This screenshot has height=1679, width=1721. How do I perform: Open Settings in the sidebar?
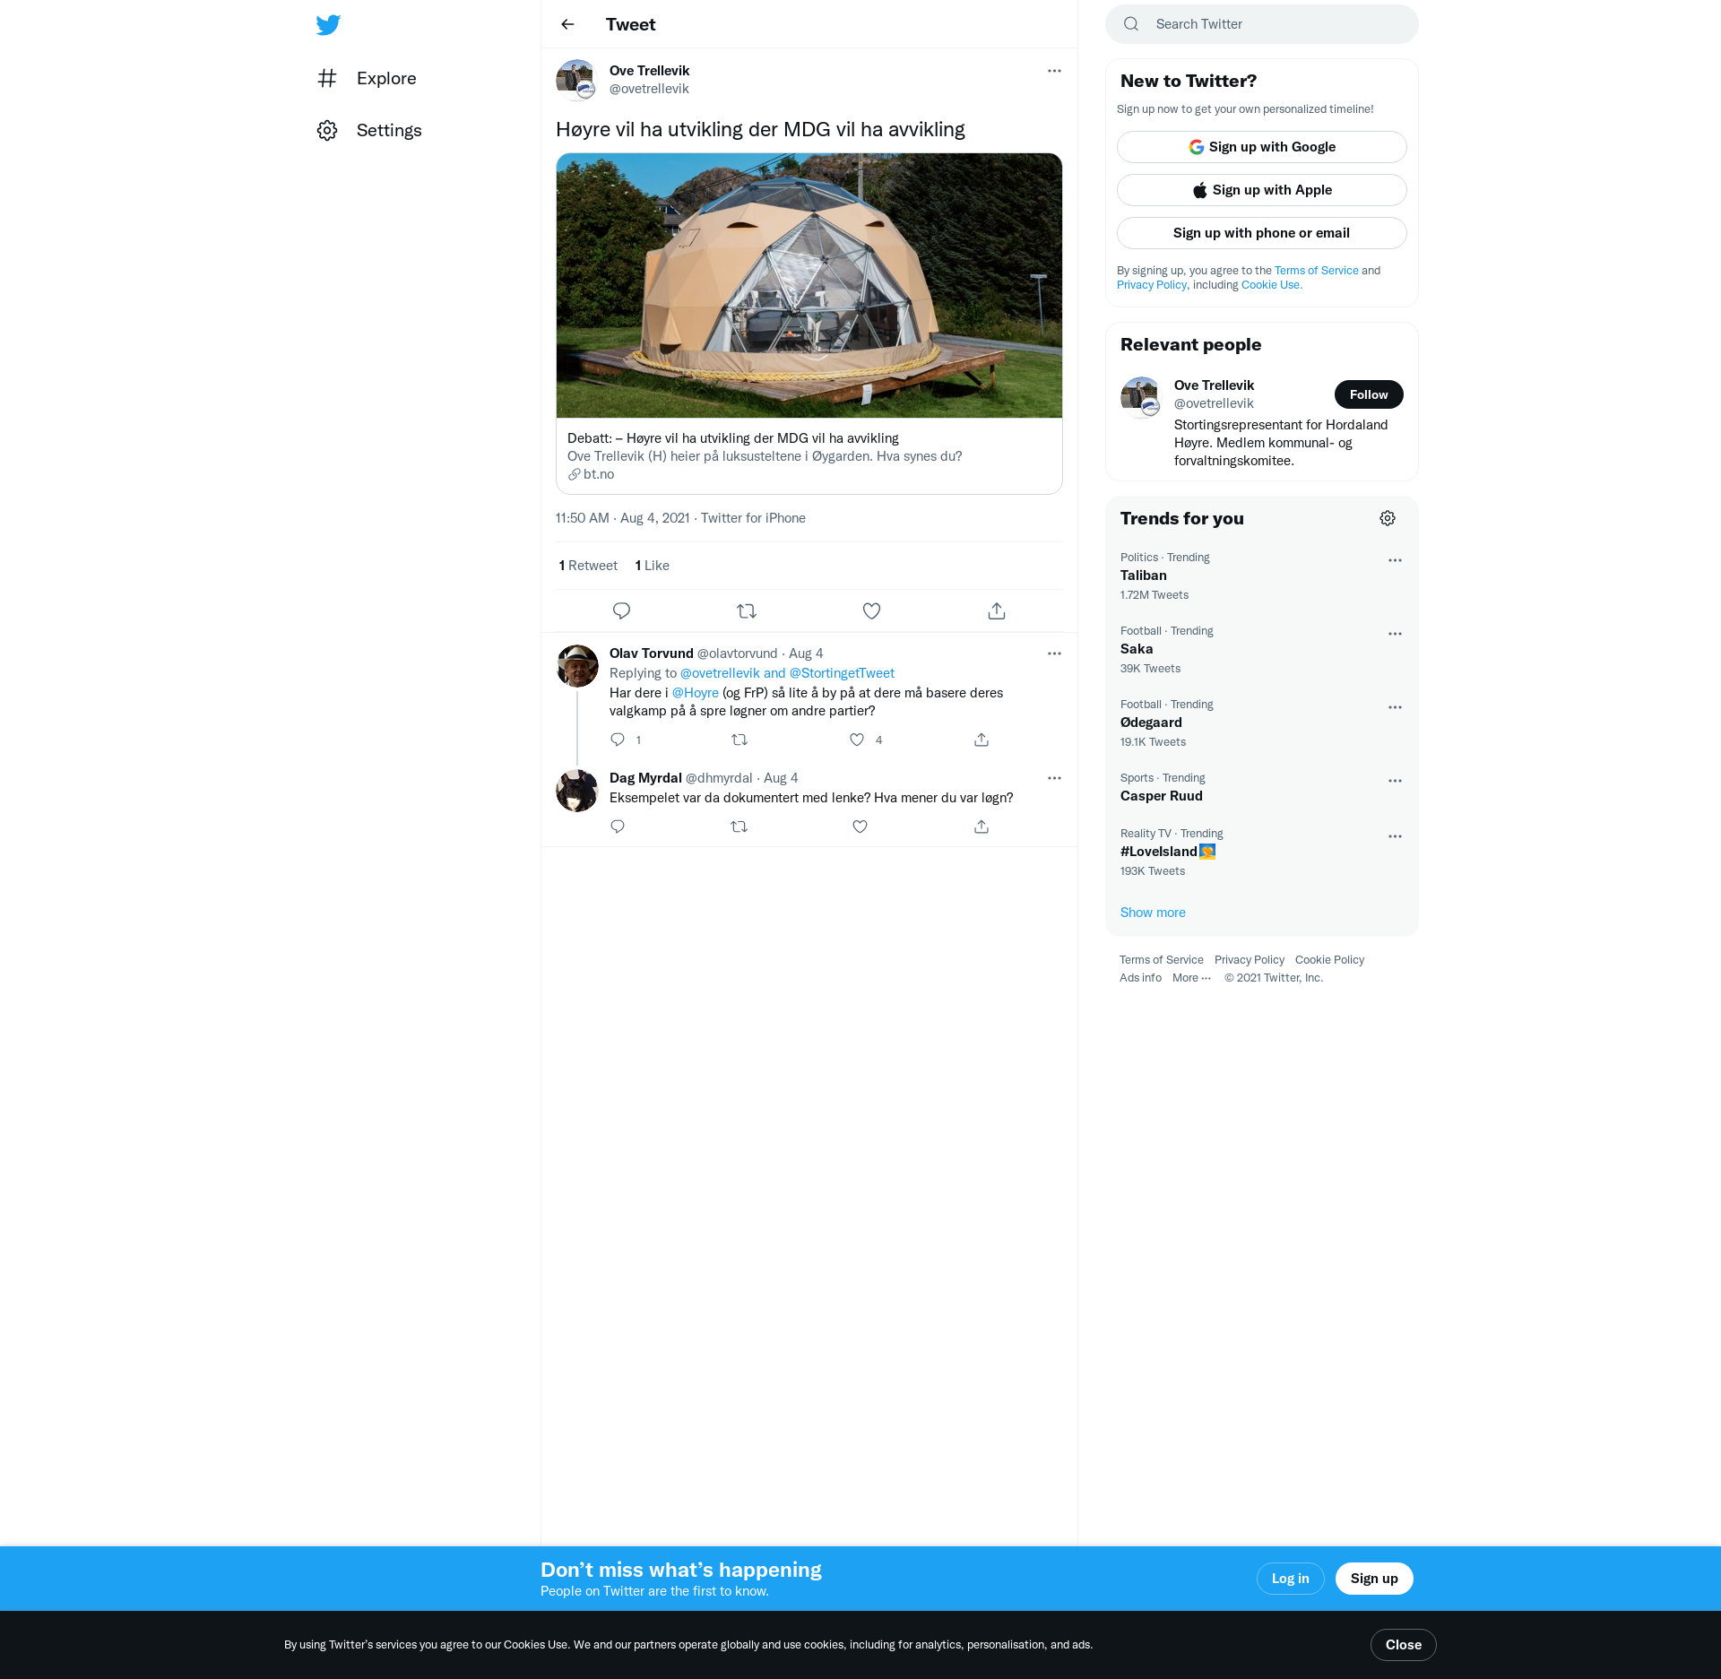click(x=388, y=130)
